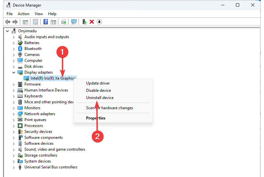The height and width of the screenshot is (177, 264).
Task: Click the Print queues printer icon
Action: pyautogui.click(x=20, y=120)
